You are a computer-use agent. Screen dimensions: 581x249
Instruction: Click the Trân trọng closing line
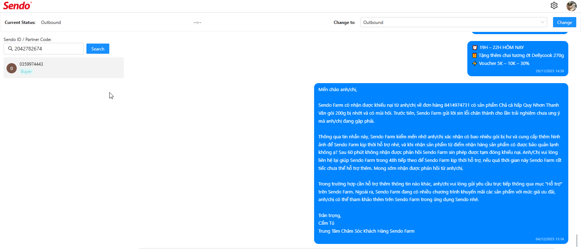pyautogui.click(x=330, y=216)
